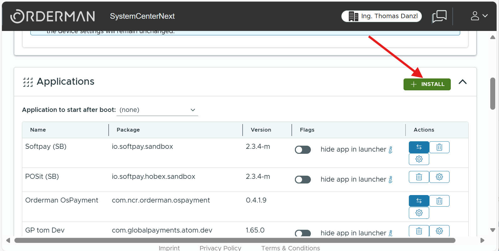Image resolution: width=499 pixels, height=251 pixels.
Task: Toggle hide app in launcher for POSit
Action: coord(303,180)
